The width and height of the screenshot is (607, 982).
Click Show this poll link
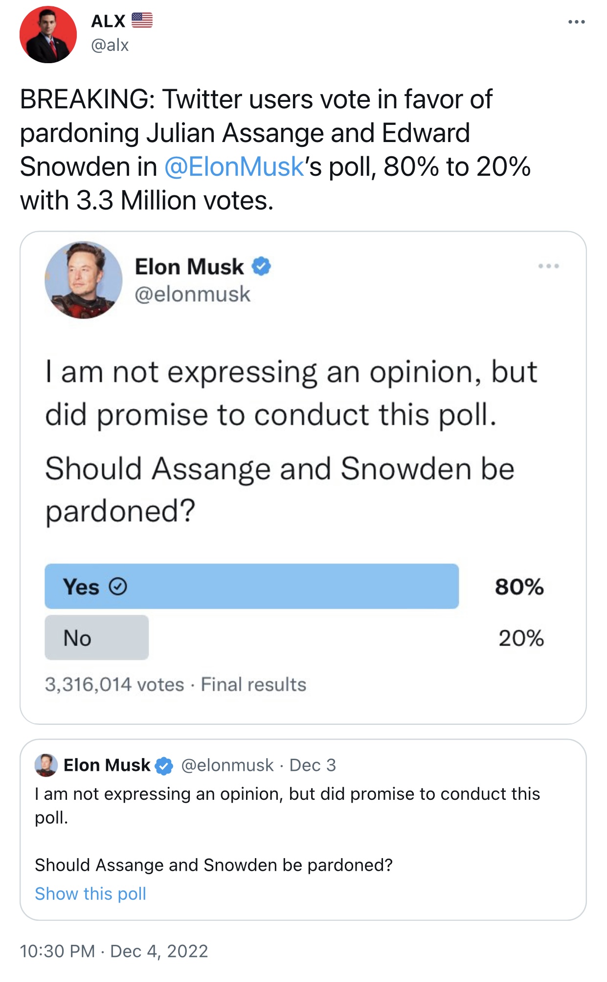point(90,894)
